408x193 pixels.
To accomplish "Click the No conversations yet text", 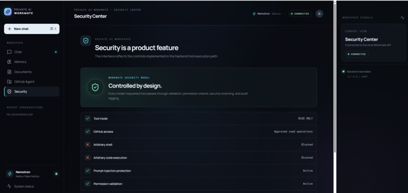I will [x=20, y=114].
